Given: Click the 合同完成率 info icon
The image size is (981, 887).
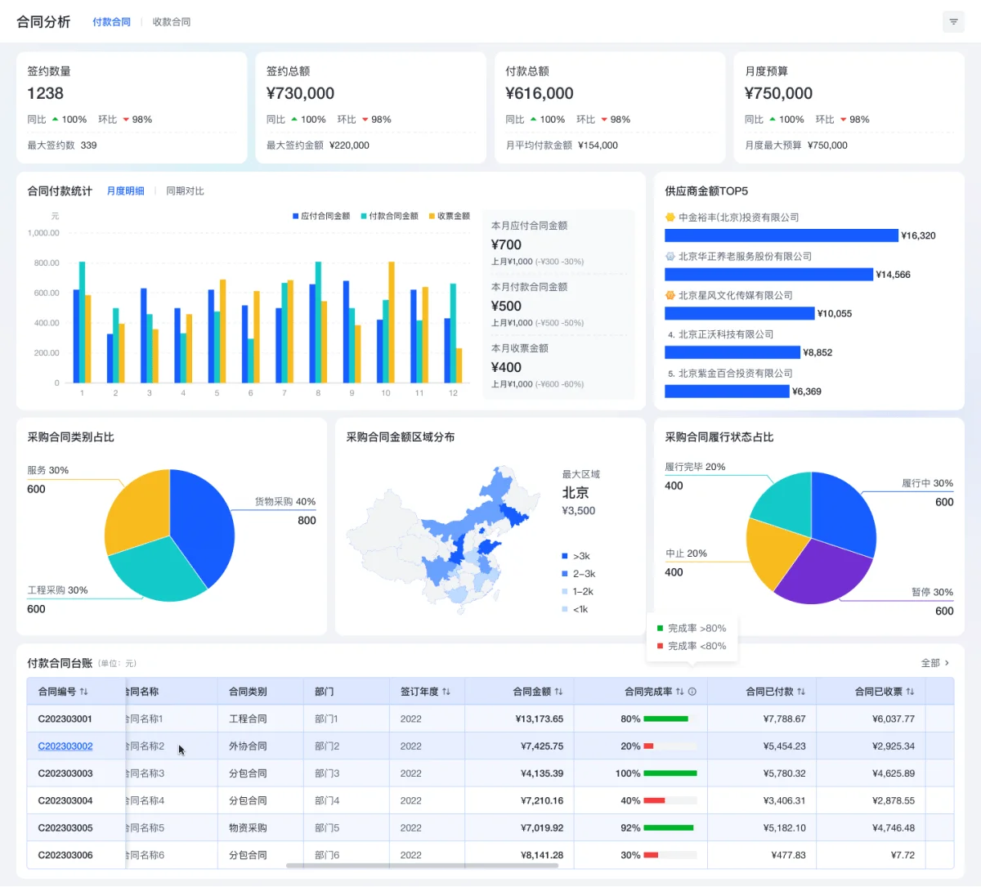Looking at the screenshot, I should [x=692, y=692].
